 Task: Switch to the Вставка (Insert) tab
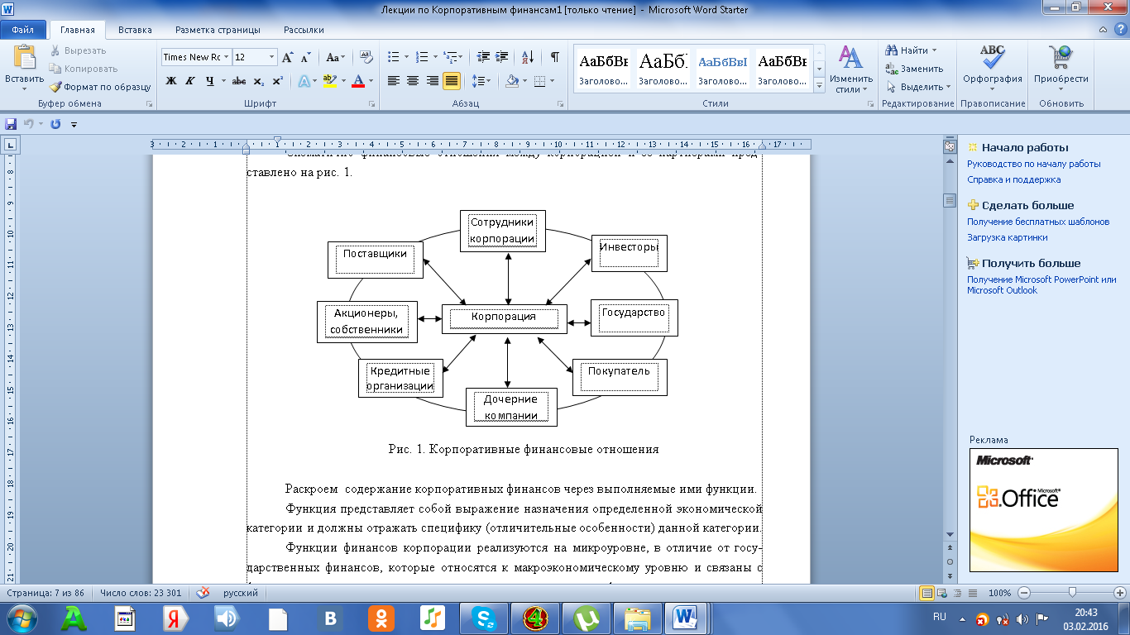135,30
